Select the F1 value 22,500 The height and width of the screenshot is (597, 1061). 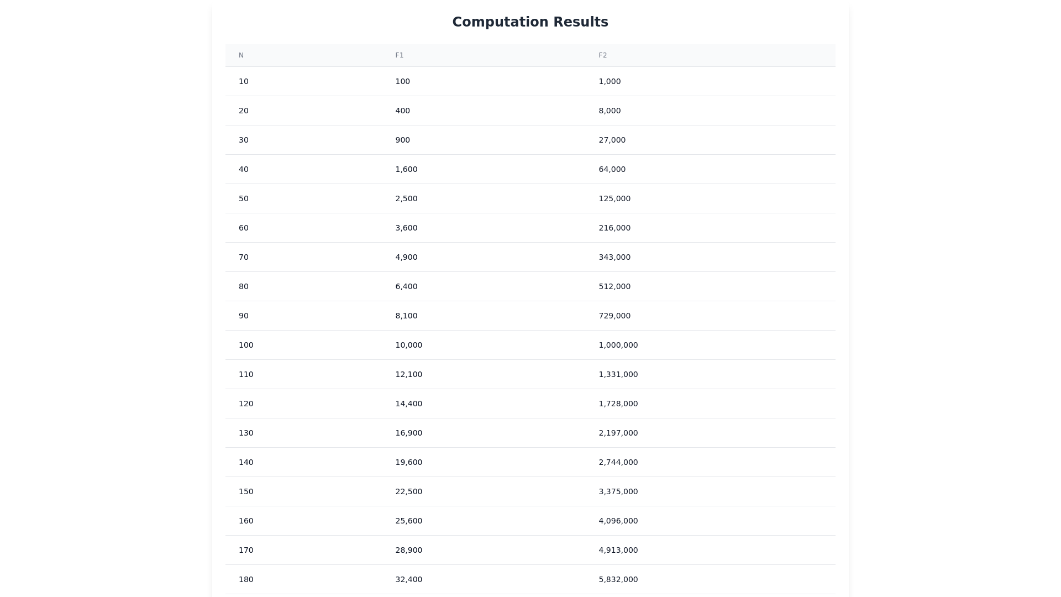coord(409,491)
